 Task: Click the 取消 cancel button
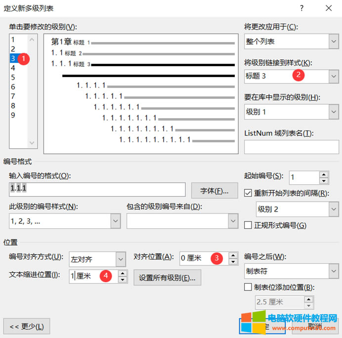point(315,326)
